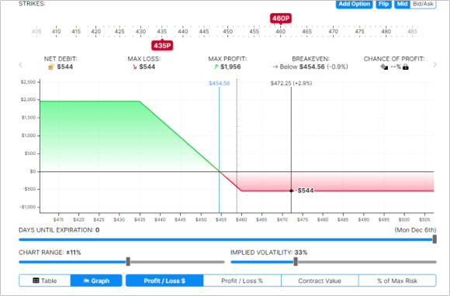The height and width of the screenshot is (296, 450).
Task: Click the 470 strike on the strikes ruler
Action: (333, 32)
